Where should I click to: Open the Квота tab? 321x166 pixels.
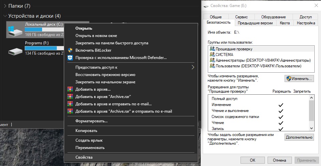click(x=285, y=23)
